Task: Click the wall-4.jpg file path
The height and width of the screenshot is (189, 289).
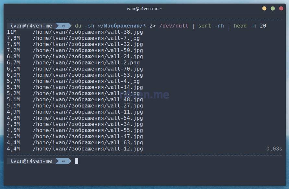Action: [x=86, y=81]
